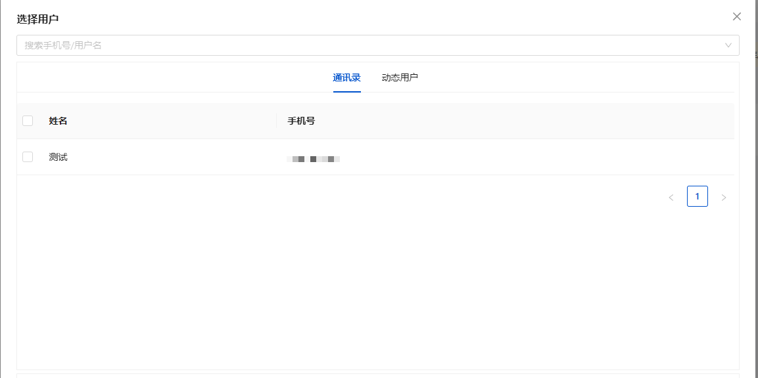Close the 选择用户 dialog
Image resolution: width=758 pixels, height=378 pixels.
click(736, 16)
